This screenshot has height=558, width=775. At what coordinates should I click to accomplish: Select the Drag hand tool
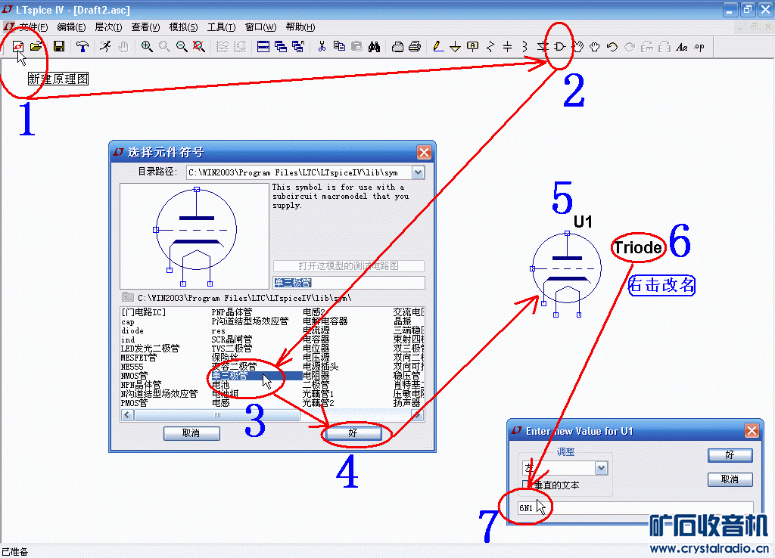click(x=595, y=46)
